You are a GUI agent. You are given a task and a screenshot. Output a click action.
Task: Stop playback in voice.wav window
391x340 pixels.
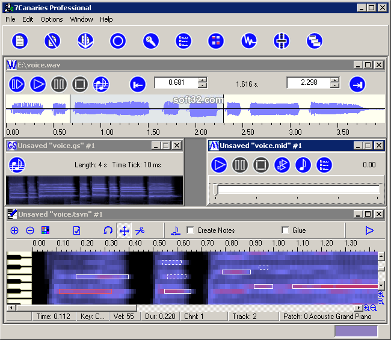(x=80, y=84)
